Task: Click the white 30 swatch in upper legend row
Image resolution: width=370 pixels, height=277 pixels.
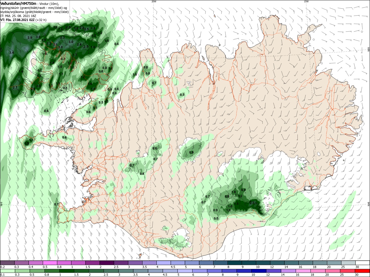Action: coord(362,263)
